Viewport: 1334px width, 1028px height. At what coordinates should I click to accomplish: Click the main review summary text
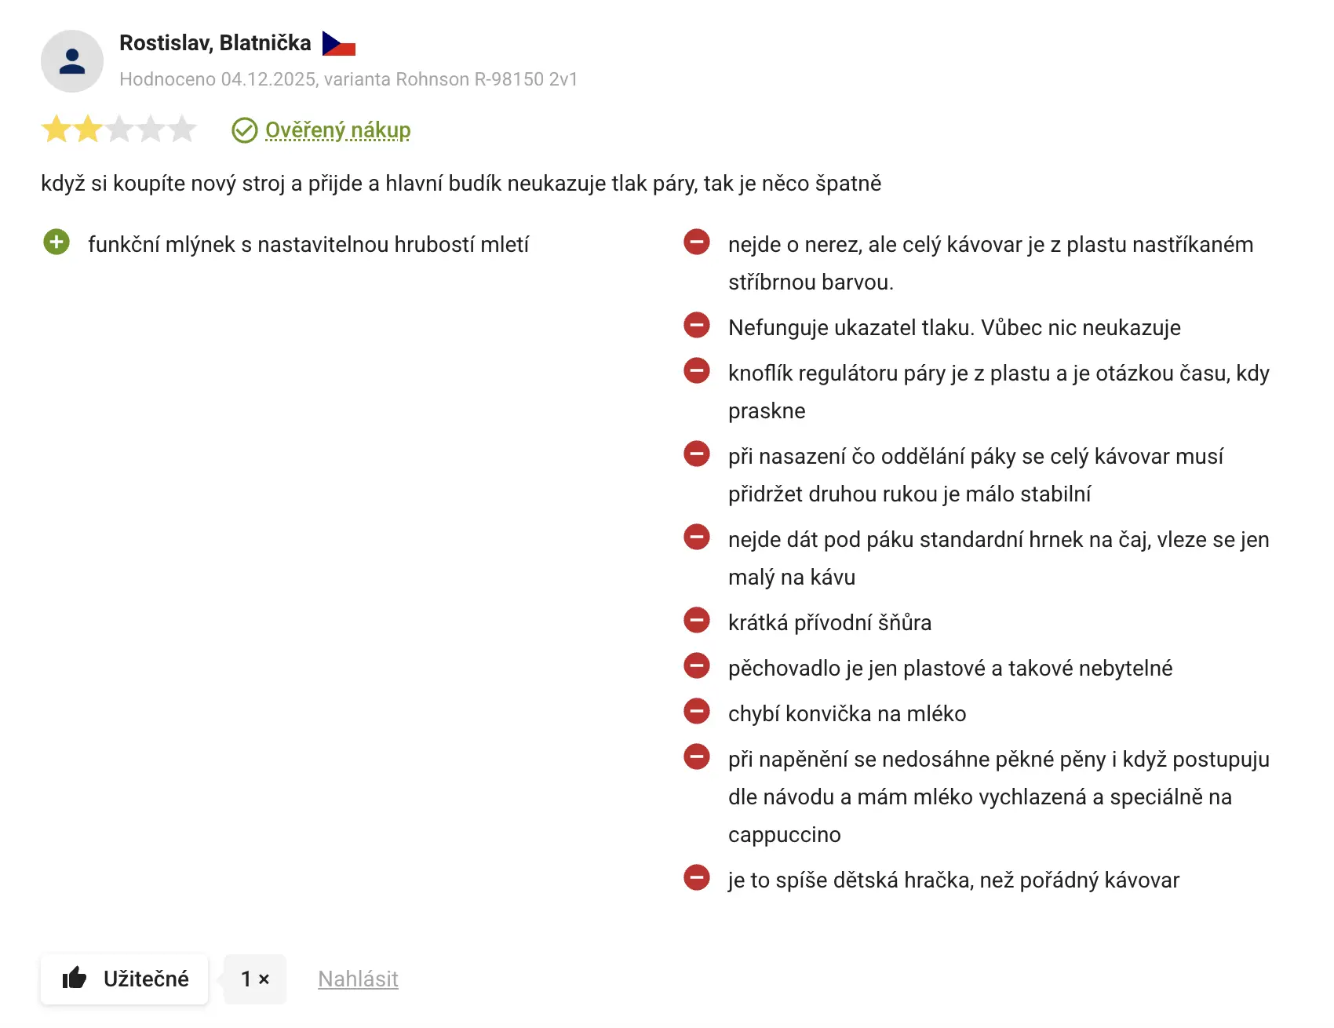click(461, 184)
